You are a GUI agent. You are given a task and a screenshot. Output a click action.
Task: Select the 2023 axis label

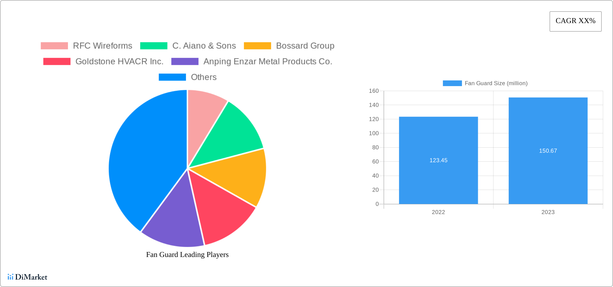click(x=548, y=212)
